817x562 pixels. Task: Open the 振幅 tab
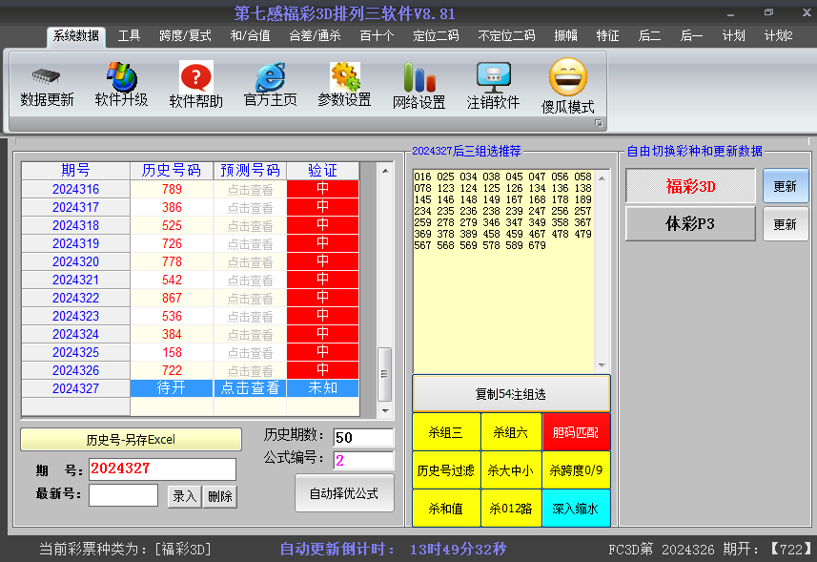pyautogui.click(x=565, y=36)
